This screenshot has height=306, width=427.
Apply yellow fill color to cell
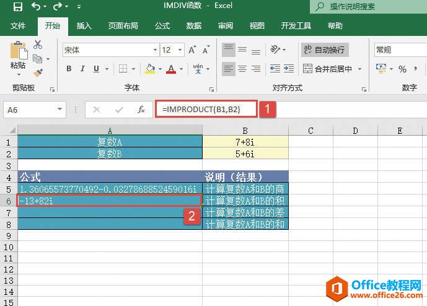[150, 69]
